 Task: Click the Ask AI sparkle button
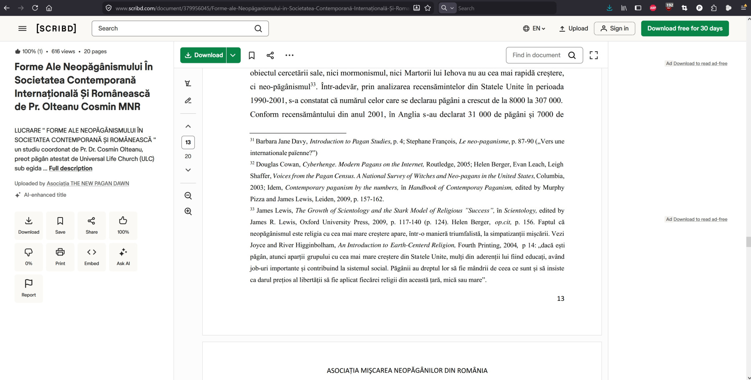tap(123, 257)
